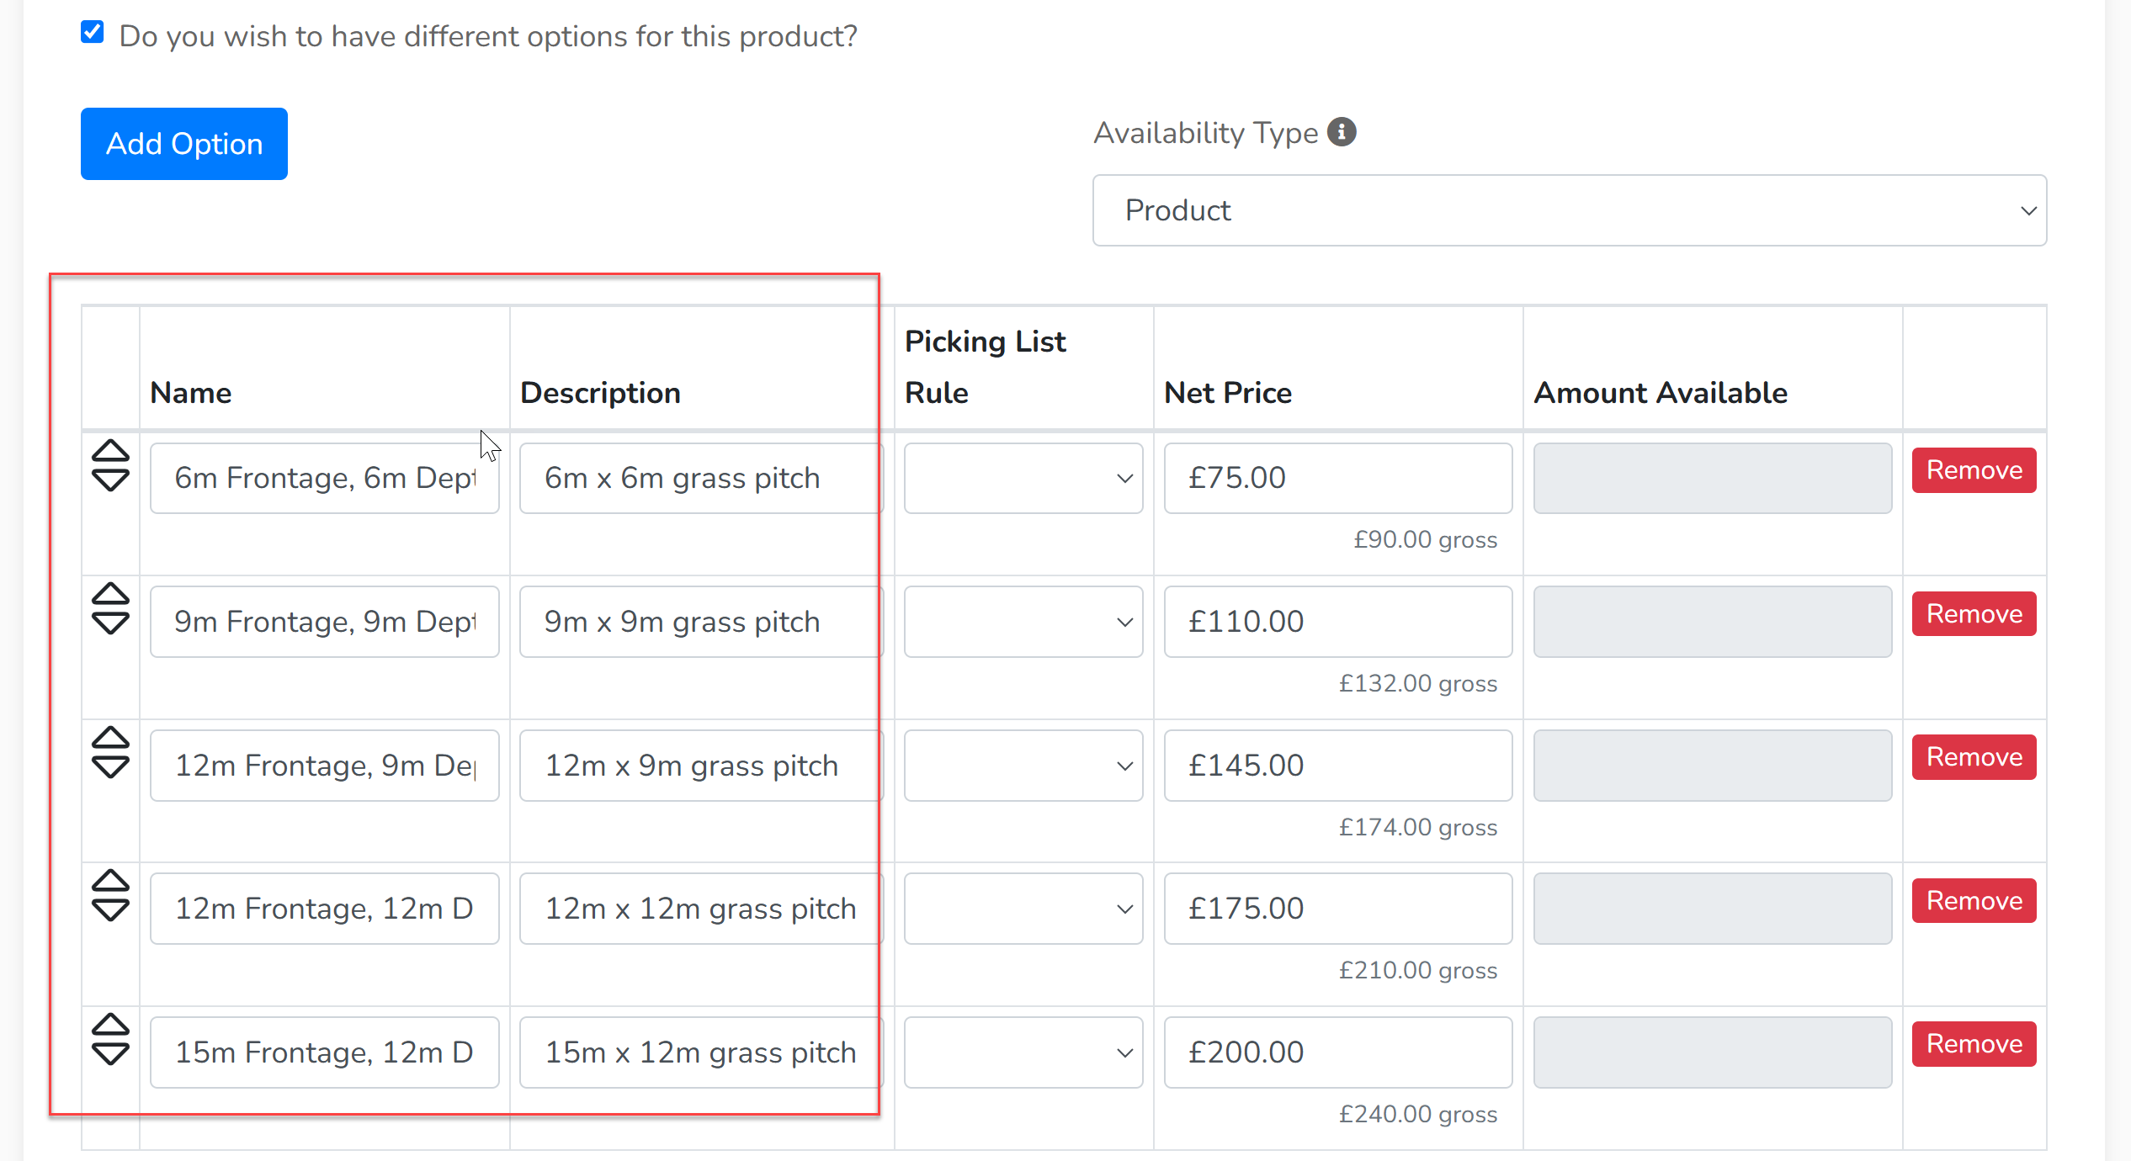This screenshot has height=1161, width=2131.
Task: Remove the 15m x 12m grass pitch option
Action: [x=1974, y=1044]
